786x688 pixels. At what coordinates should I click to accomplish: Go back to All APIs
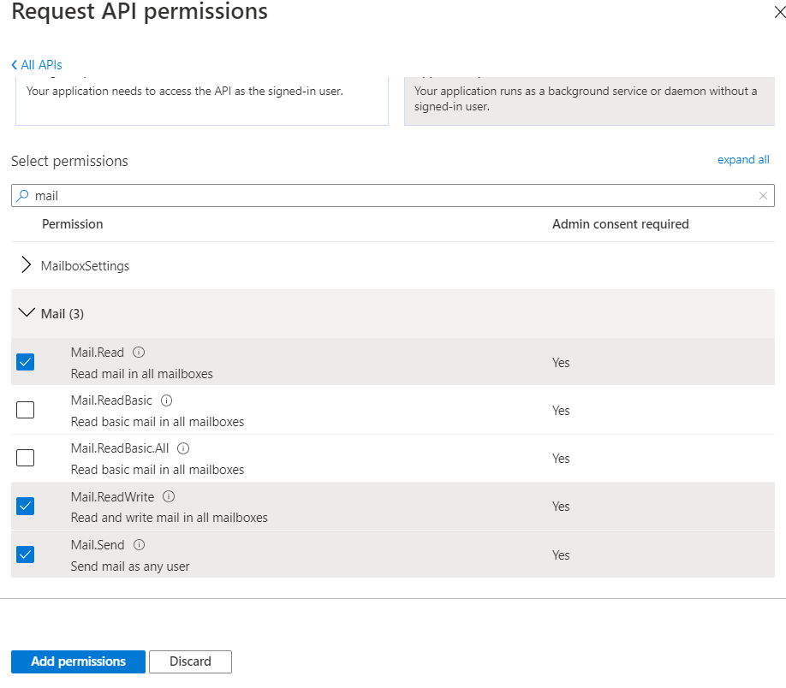37,65
